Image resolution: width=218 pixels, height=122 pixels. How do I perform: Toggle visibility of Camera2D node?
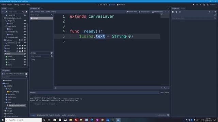click(x=25, y=15)
